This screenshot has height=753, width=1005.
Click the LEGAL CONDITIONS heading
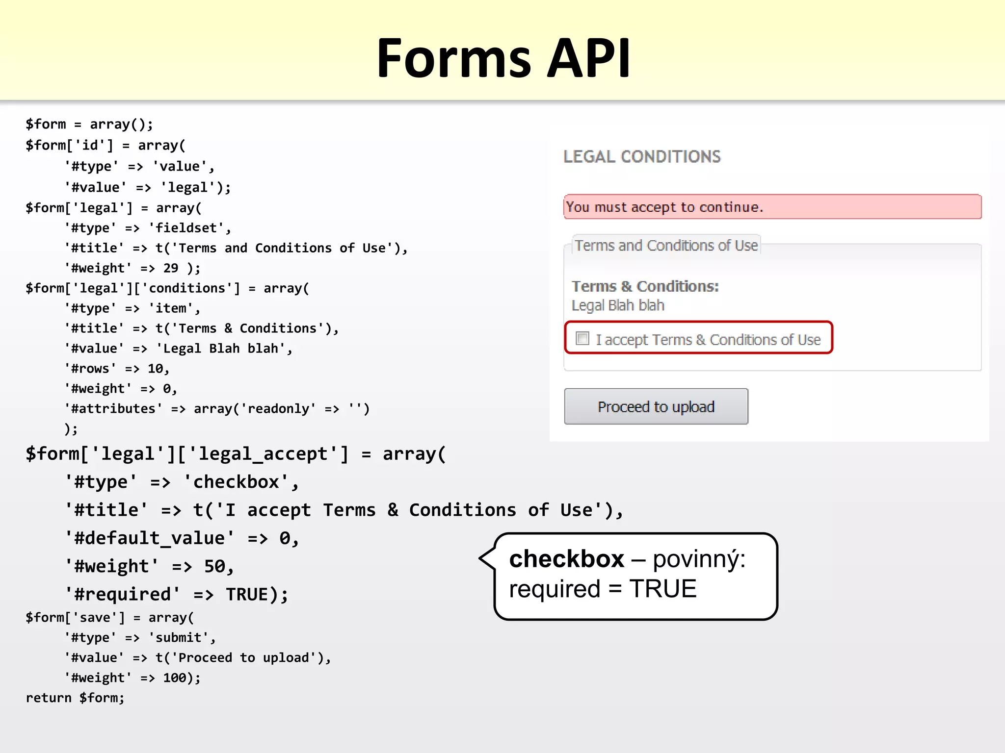tap(642, 156)
